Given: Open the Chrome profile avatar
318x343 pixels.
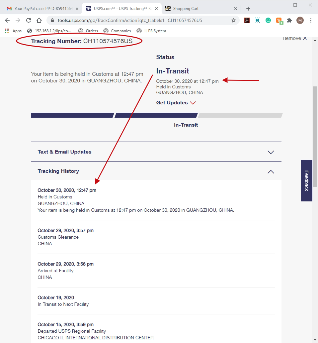Looking at the screenshot, I should (300, 20).
